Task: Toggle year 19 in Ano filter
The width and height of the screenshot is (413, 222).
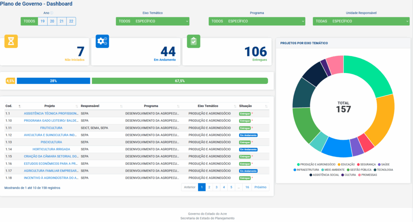Action: pos(42,21)
